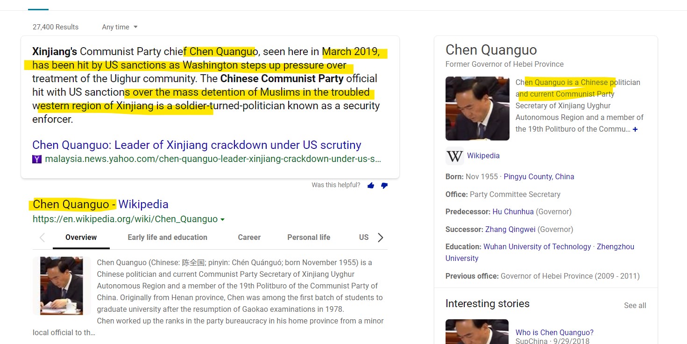Click the Was this helpful? text
This screenshot has height=344, width=687.
click(336, 185)
